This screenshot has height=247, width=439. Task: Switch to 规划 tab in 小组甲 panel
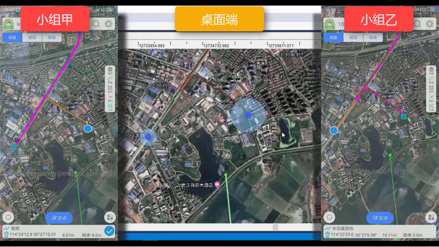(x=32, y=37)
